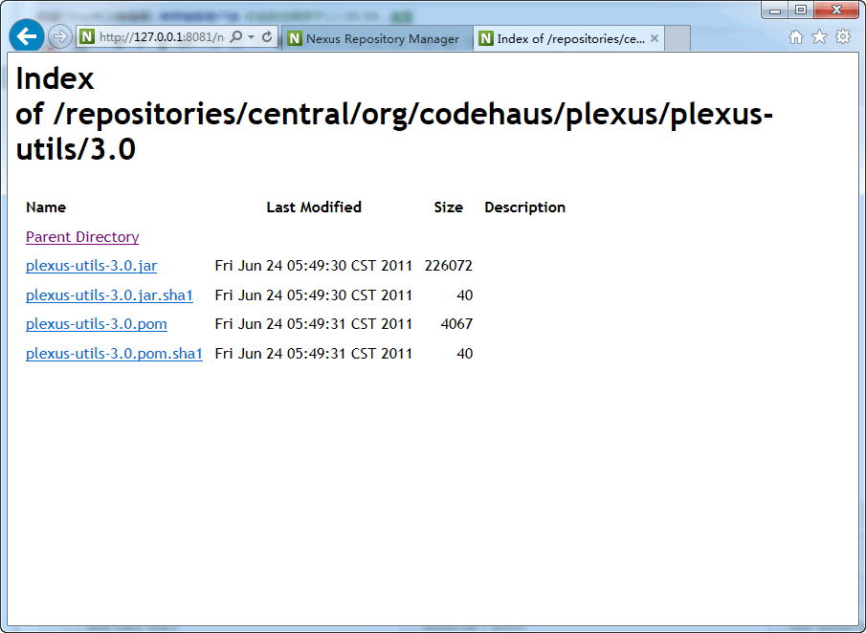Select the Index of /repositories tab
This screenshot has width=866, height=633.
point(568,38)
